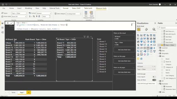
Task: Collapse the Item table
Action: pos(158,56)
